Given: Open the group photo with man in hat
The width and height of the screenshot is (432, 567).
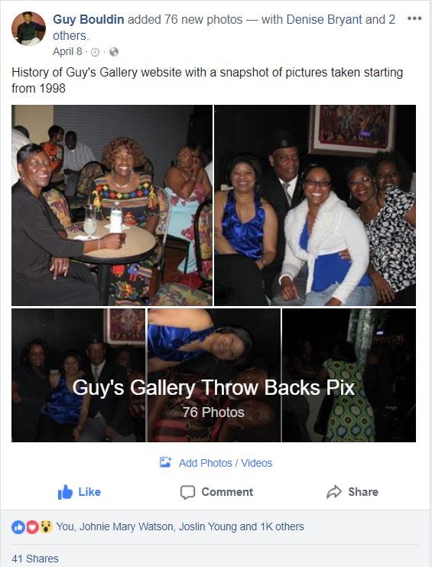Looking at the screenshot, I should pos(315,205).
